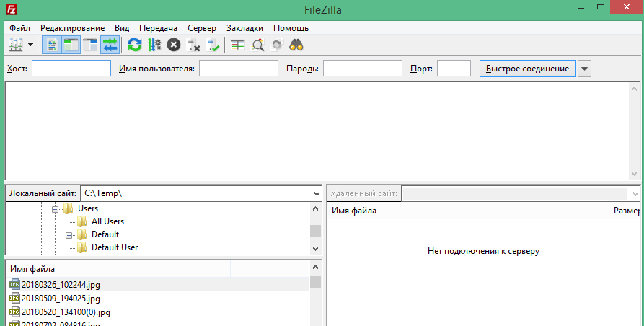This screenshot has width=644, height=326.
Task: Open the Site Manager icon
Action: pos(15,45)
